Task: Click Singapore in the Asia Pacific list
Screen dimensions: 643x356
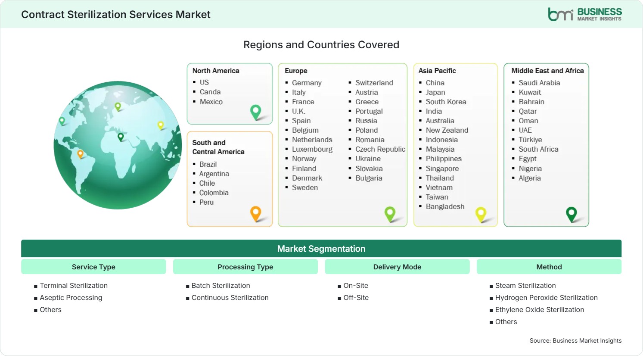Action: tap(442, 169)
